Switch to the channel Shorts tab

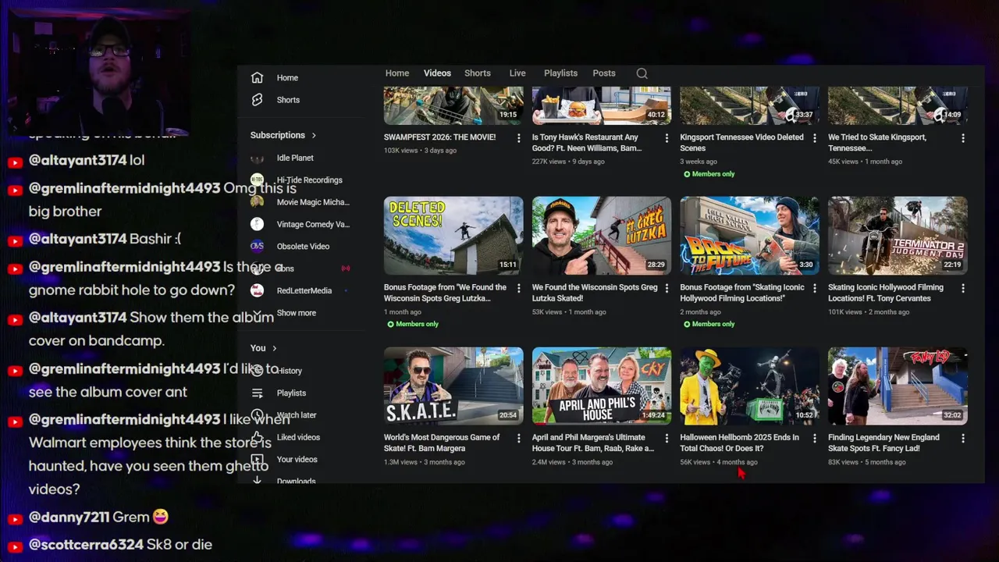pyautogui.click(x=478, y=73)
